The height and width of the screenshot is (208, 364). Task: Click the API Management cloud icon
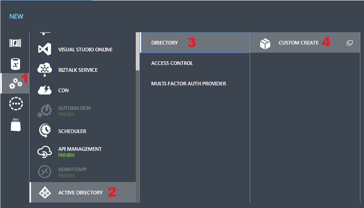click(45, 152)
